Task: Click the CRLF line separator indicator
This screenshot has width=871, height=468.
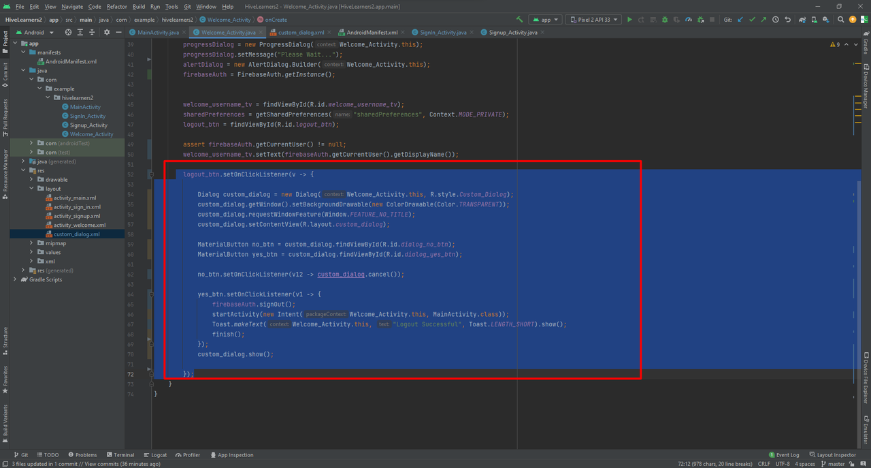Action: click(x=764, y=464)
